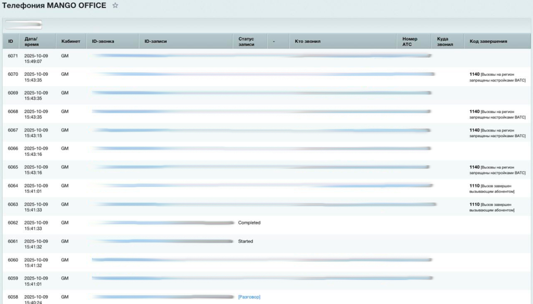This screenshot has height=304, width=533.
Task: Click the favorites star next to page title
Action: click(115, 6)
